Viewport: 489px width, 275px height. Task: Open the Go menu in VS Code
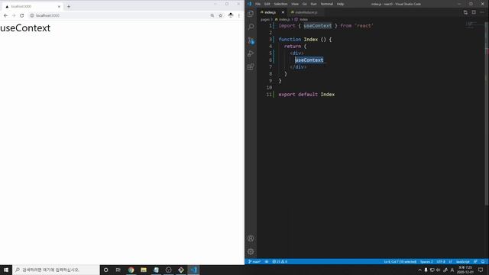tap(305, 4)
